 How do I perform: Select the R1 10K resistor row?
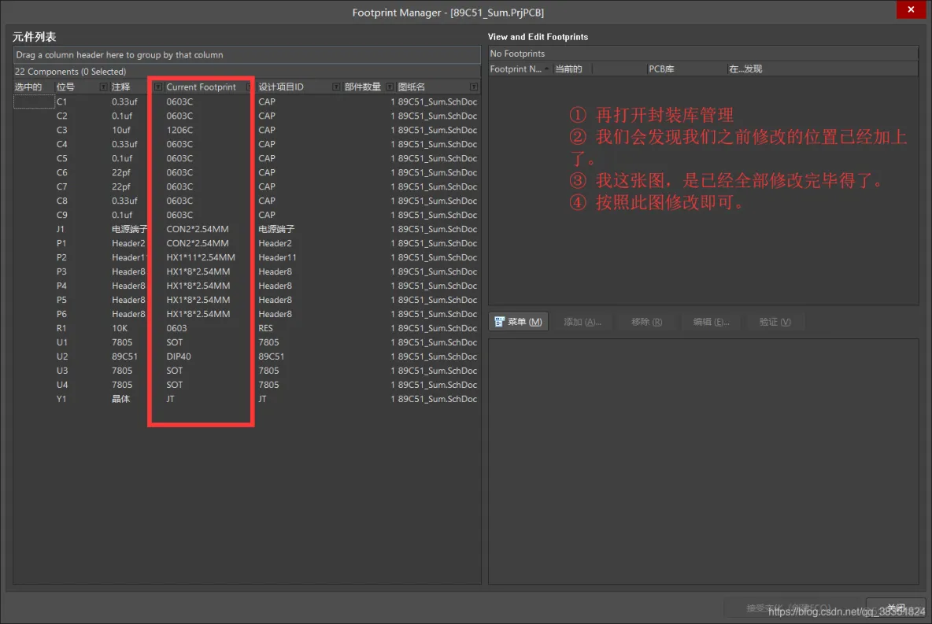point(246,328)
